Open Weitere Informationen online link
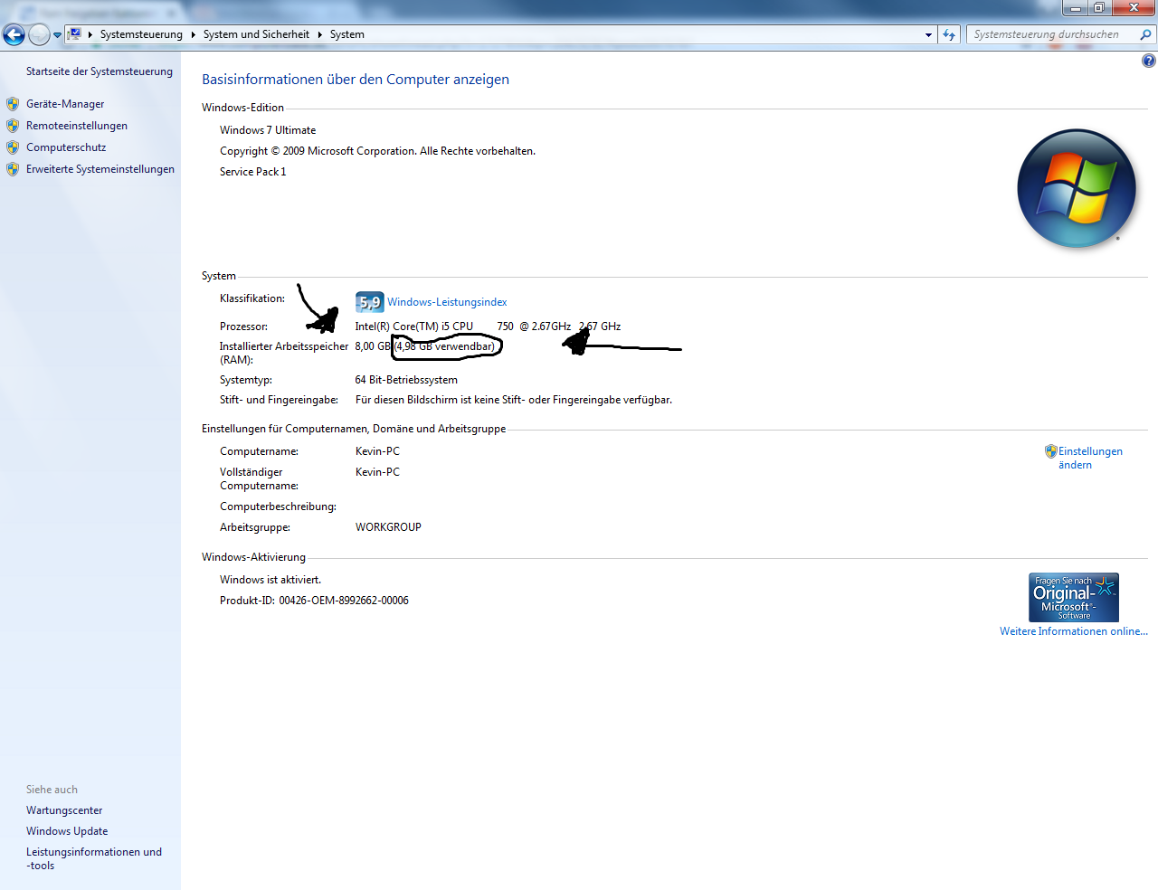 (1074, 631)
